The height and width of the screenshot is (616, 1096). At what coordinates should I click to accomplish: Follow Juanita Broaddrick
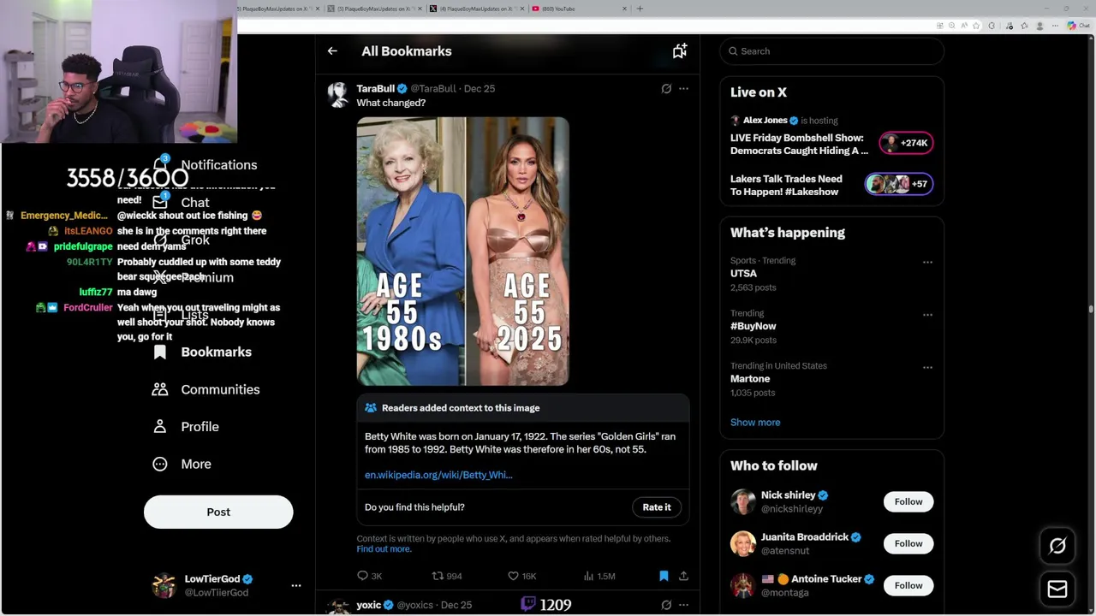(908, 543)
